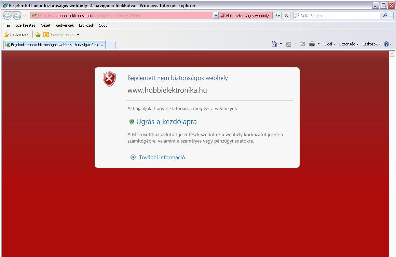
Task: Click the Refresh page icon
Action: click(x=278, y=15)
